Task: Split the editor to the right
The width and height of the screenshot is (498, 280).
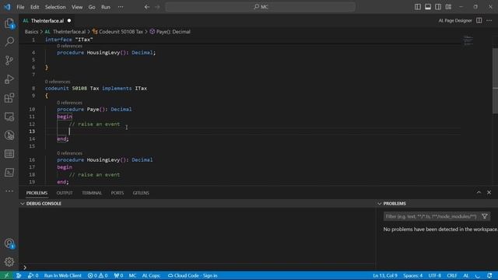Action: coord(479,21)
